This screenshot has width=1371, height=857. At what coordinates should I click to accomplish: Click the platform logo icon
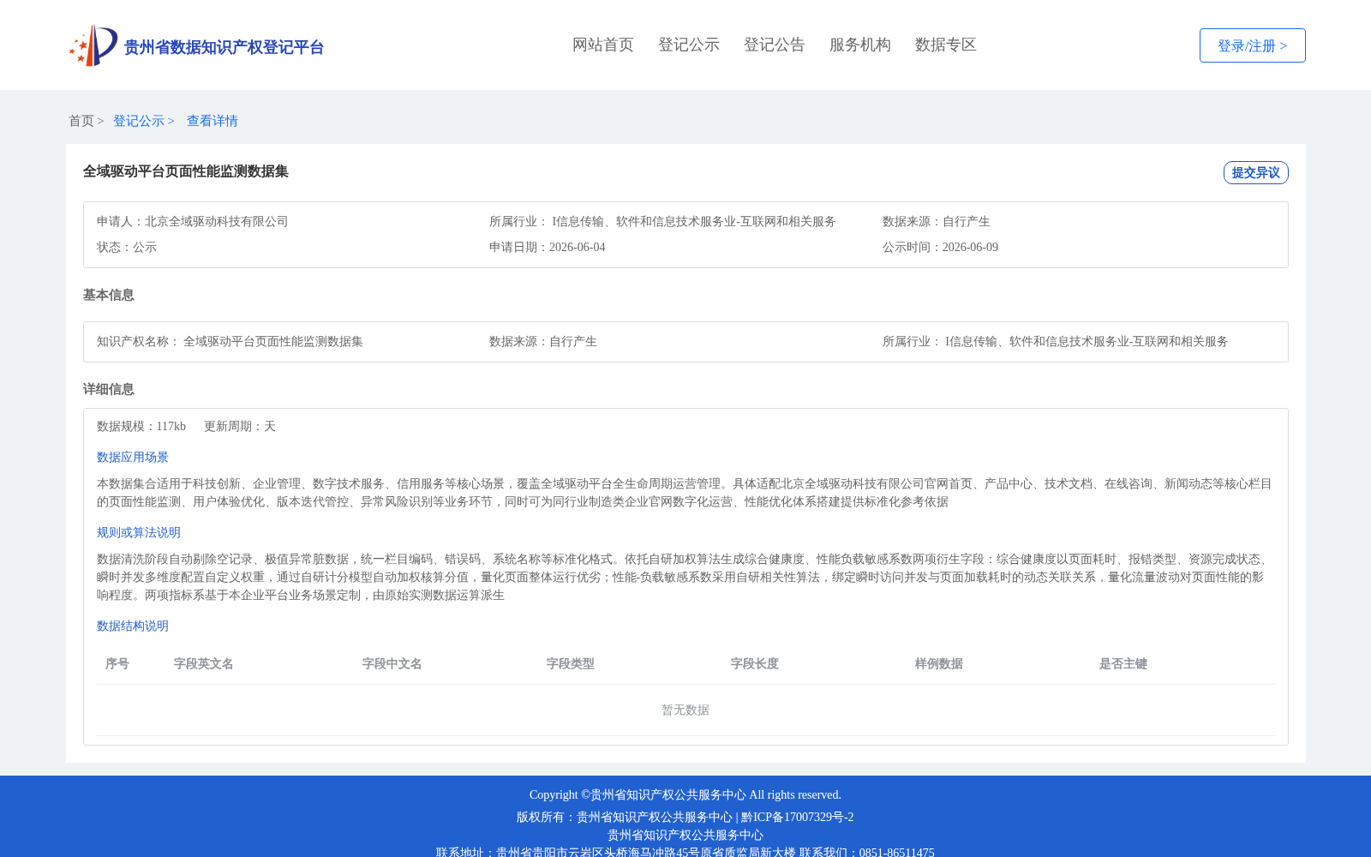93,45
